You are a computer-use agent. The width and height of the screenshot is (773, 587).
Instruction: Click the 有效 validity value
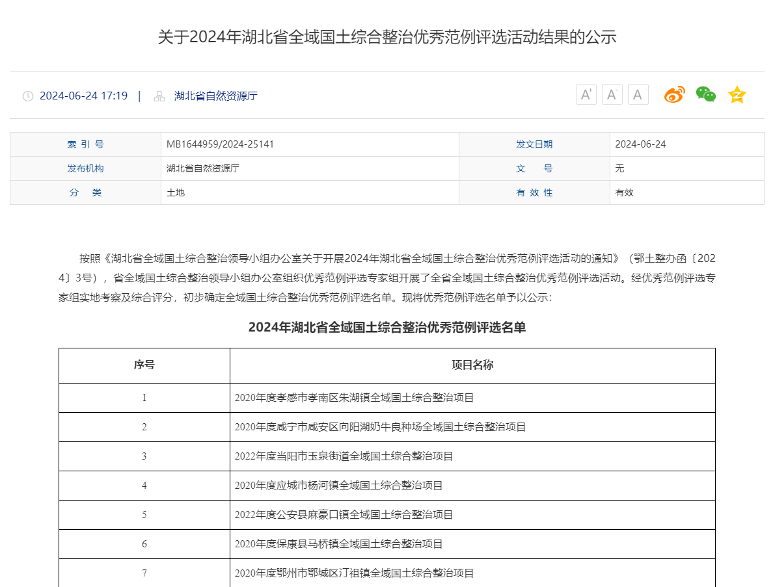[624, 192]
